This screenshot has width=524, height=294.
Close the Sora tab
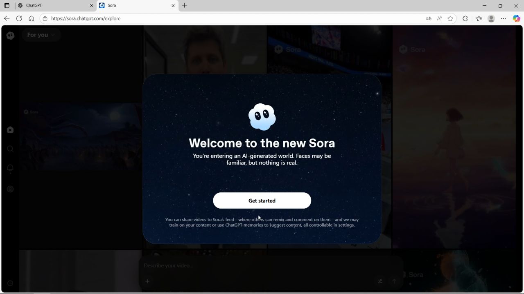pos(173,6)
